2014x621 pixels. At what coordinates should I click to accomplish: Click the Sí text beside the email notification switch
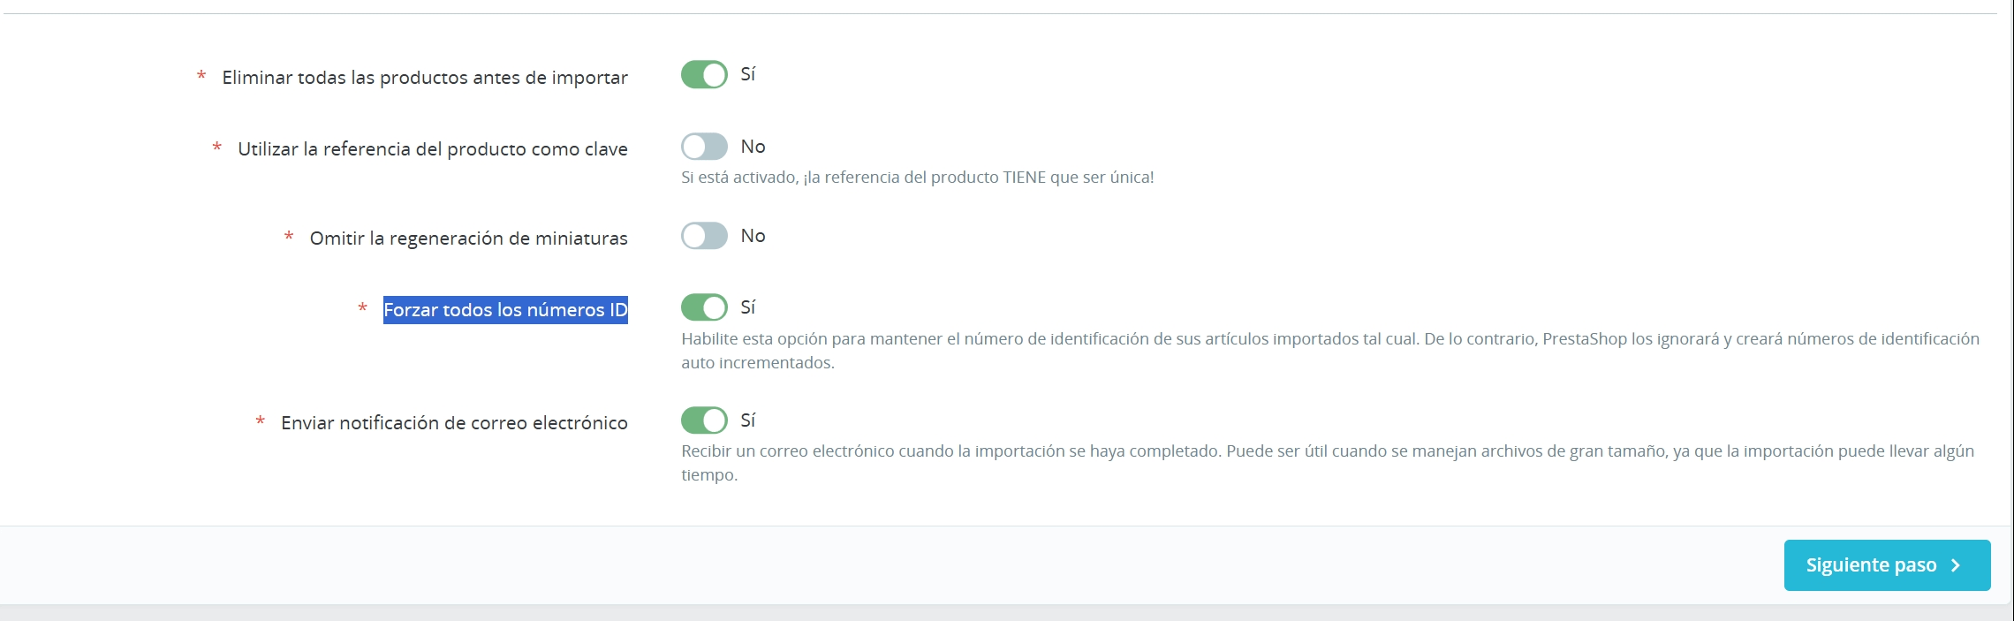(x=748, y=420)
